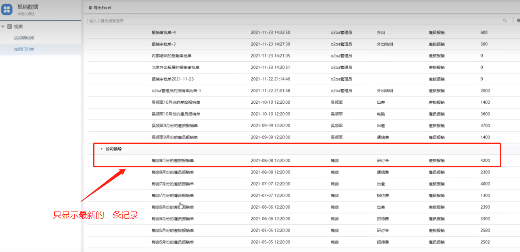Click 研讨会 in 梅剑8月份的差旅报销单 row
Viewport: 520px width, 252px height.
coord(383,161)
